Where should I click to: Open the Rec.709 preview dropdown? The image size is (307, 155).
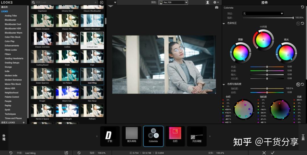point(173,3)
